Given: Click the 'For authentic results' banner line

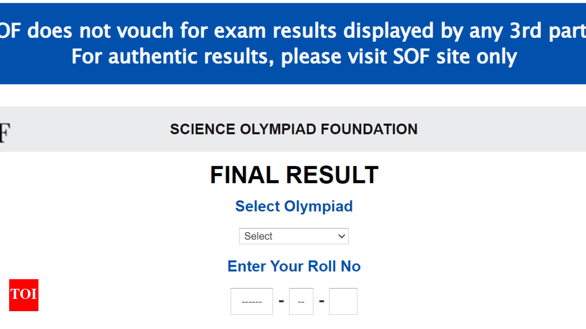Looking at the screenshot, I should [294, 57].
